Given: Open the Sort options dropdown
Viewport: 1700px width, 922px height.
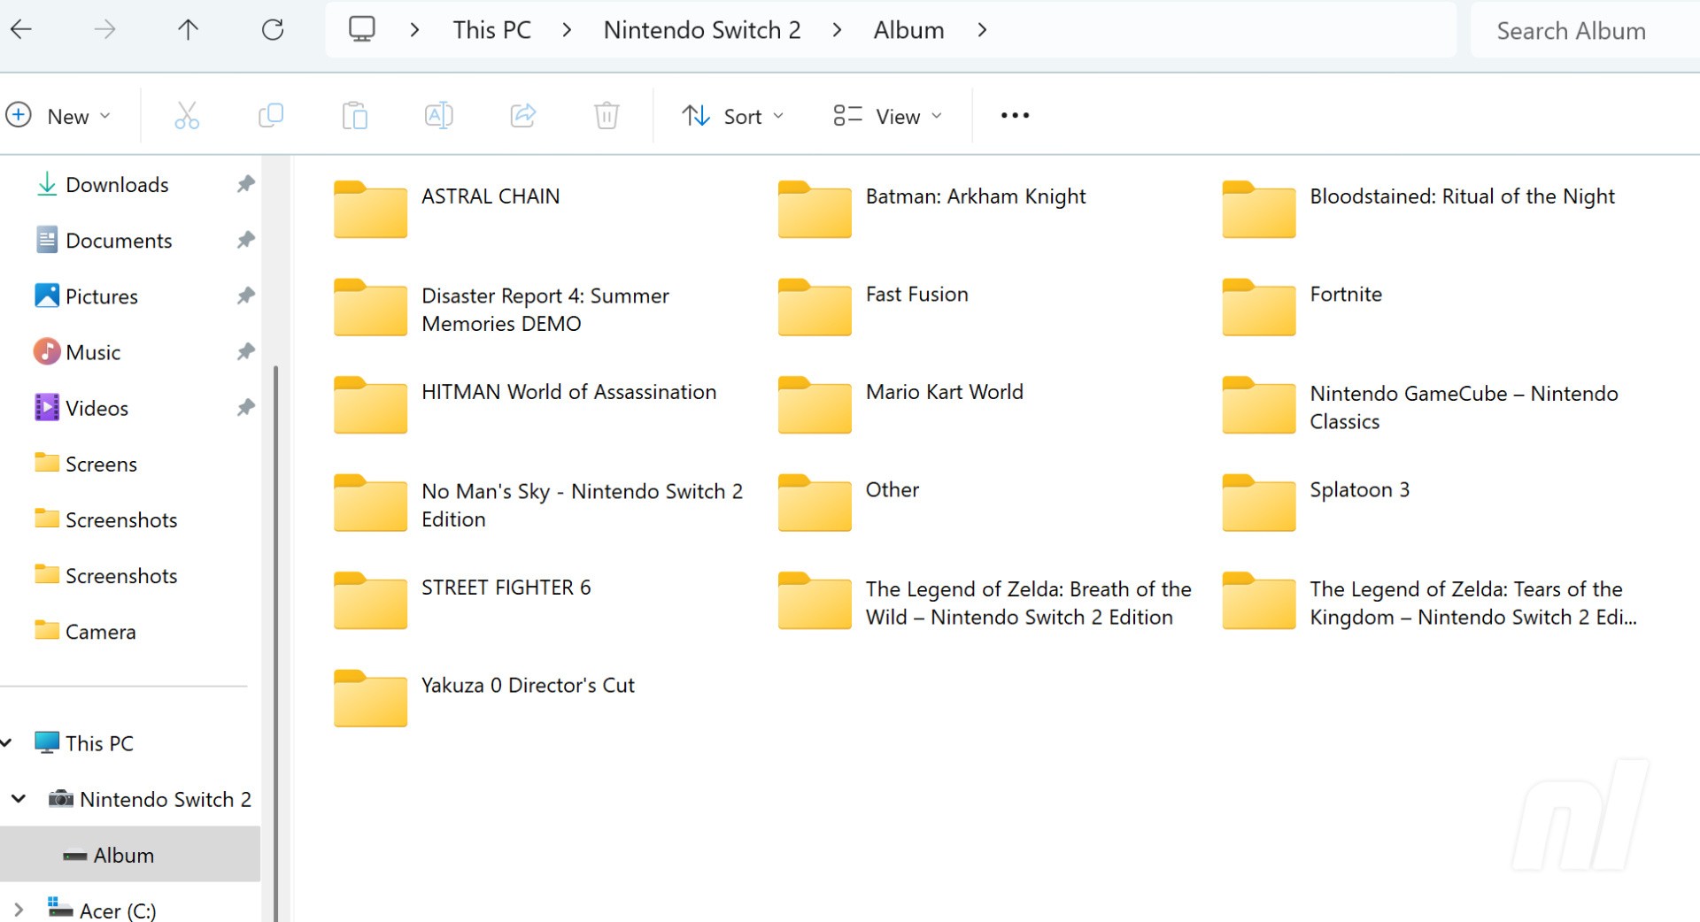Looking at the screenshot, I should coord(733,116).
